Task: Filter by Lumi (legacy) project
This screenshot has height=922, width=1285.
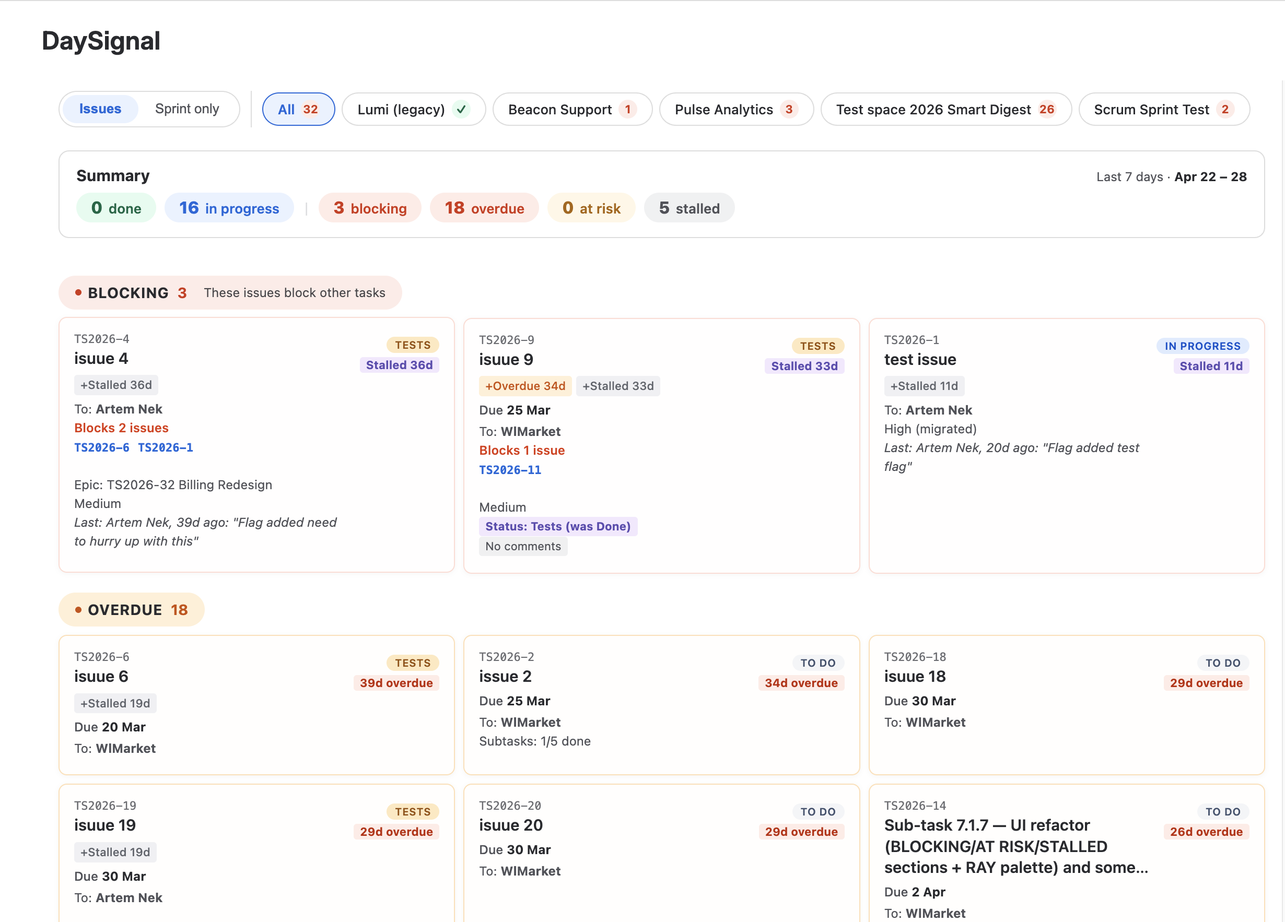Action: click(x=401, y=109)
